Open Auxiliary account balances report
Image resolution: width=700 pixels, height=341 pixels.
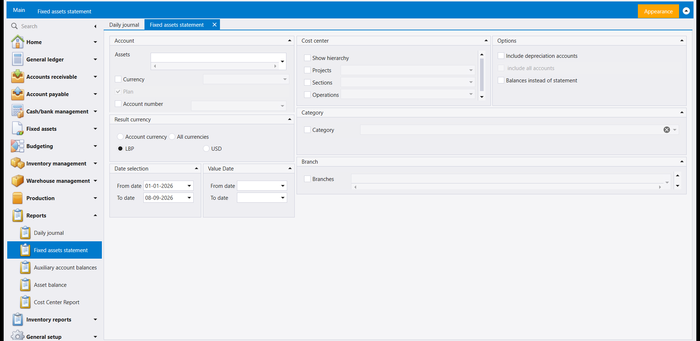[65, 267]
